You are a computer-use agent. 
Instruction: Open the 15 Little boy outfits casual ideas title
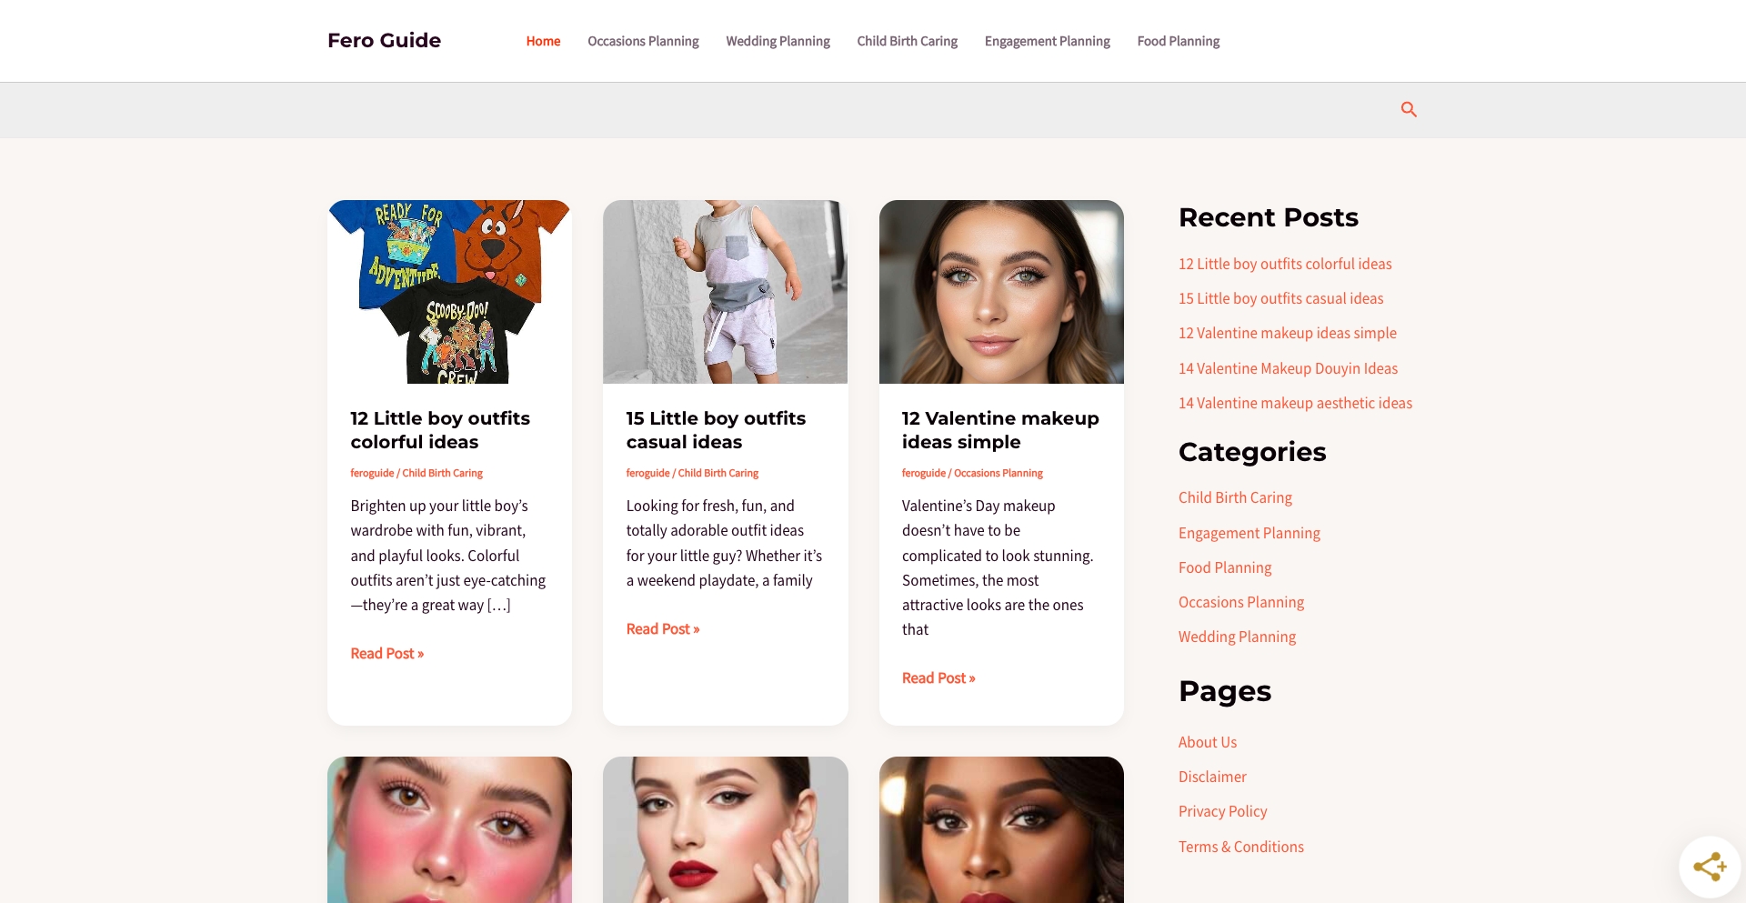[x=715, y=429]
